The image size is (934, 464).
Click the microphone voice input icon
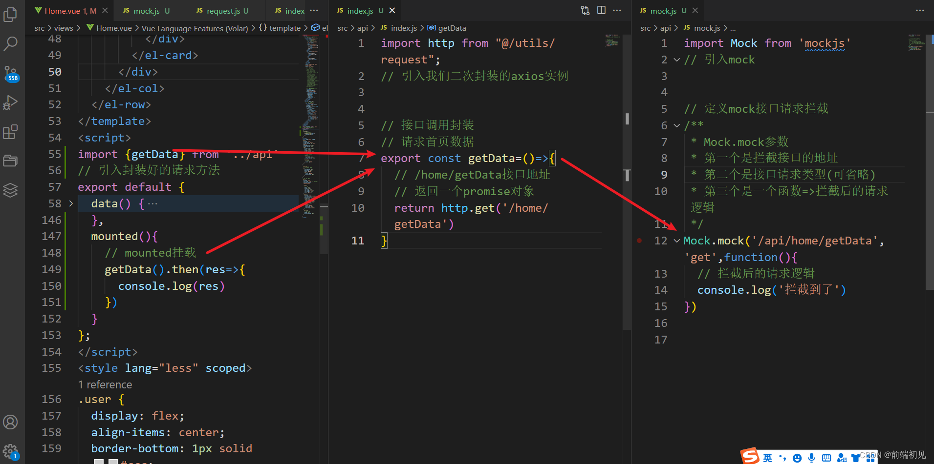pyautogui.click(x=811, y=458)
